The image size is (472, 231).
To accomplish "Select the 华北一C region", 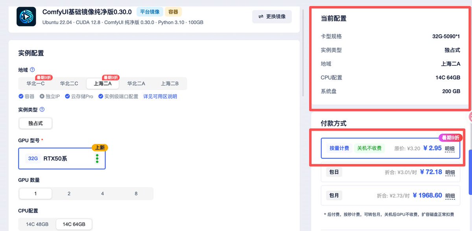I will 36,83.
